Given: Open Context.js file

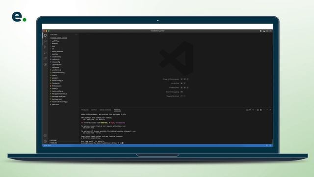Looking at the screenshot, I should coord(55,83).
